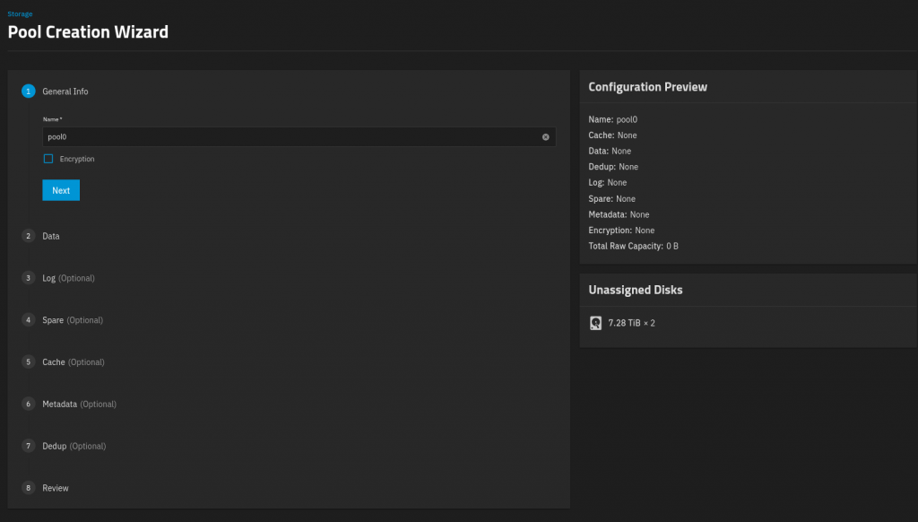918x522 pixels.
Task: Click the step 4 number icon for Spare
Action: click(29, 320)
